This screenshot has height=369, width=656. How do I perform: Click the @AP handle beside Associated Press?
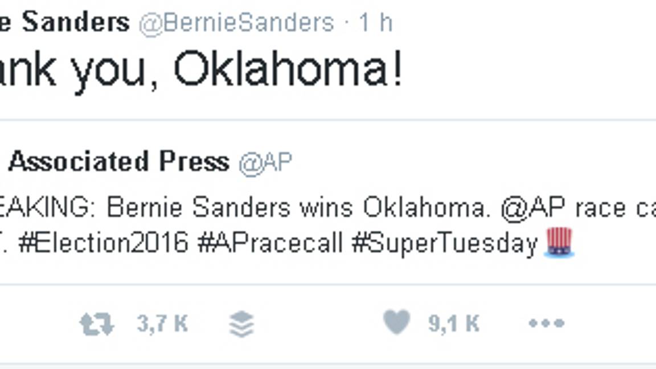pyautogui.click(x=265, y=163)
